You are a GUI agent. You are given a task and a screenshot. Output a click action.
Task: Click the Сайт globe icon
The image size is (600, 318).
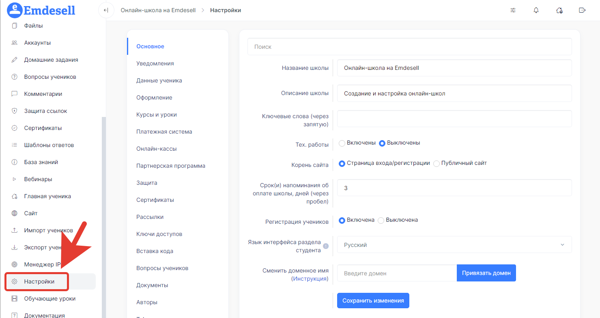(15, 213)
